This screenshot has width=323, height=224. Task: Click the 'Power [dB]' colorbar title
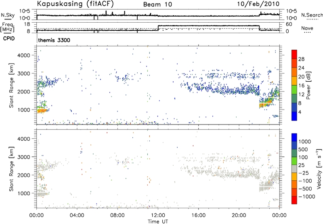[308, 85]
